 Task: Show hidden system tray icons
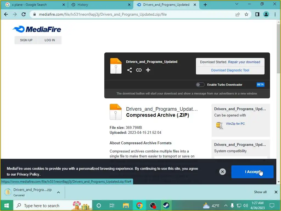click(226, 206)
